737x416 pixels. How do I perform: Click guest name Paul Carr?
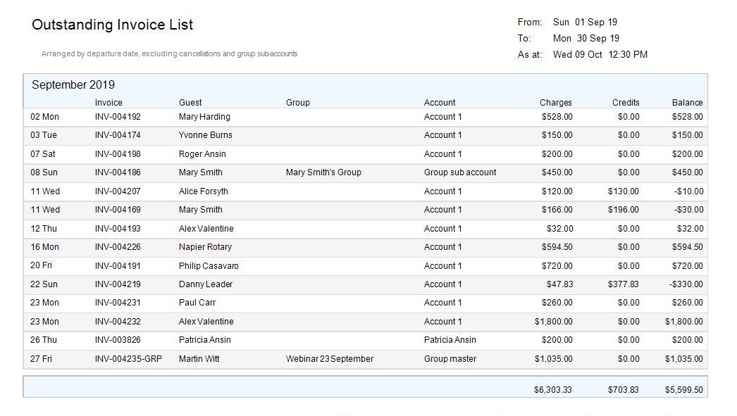[197, 303]
